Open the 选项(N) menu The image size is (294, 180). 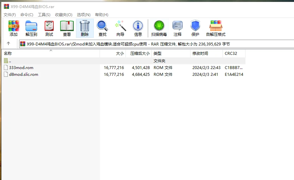pyautogui.click(x=84, y=15)
